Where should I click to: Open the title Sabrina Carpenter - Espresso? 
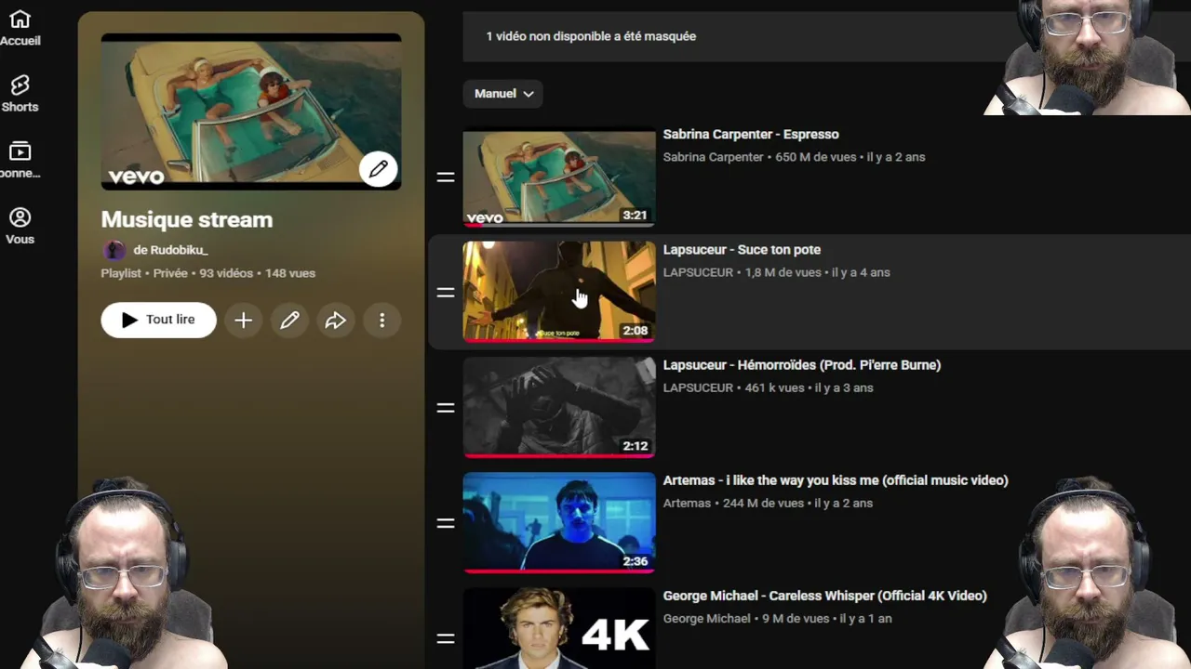(751, 135)
